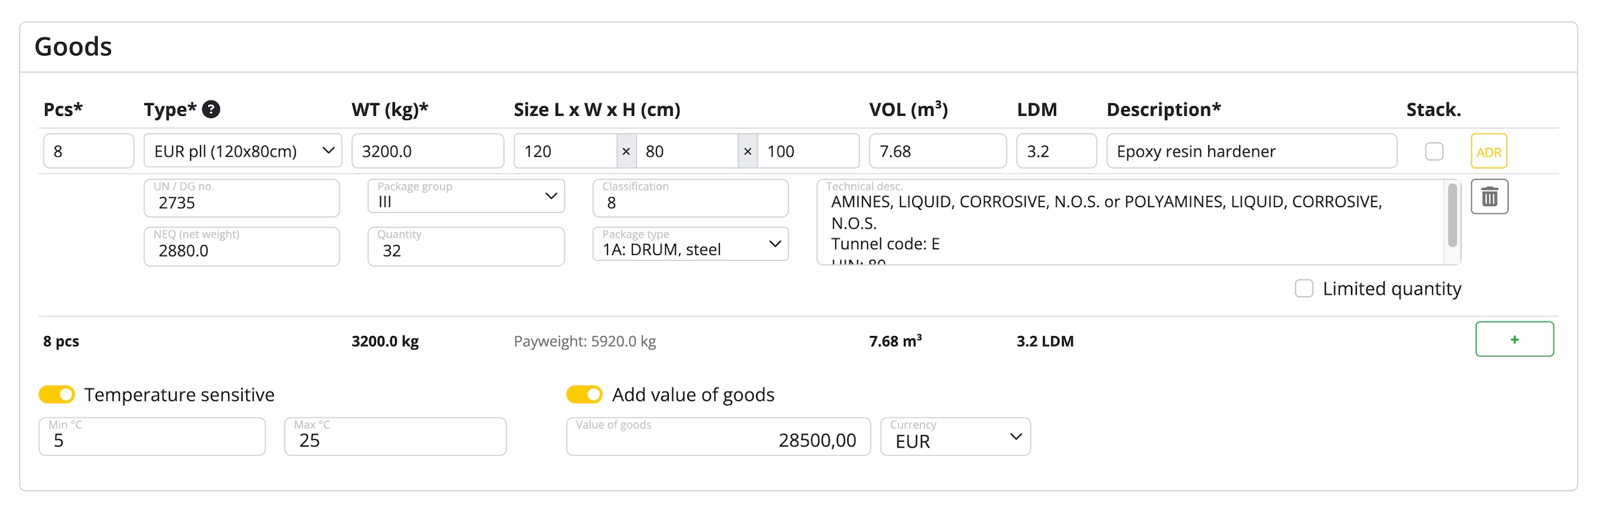Enable the Limited quantity checkbox
This screenshot has width=1598, height=509.
tap(1304, 288)
